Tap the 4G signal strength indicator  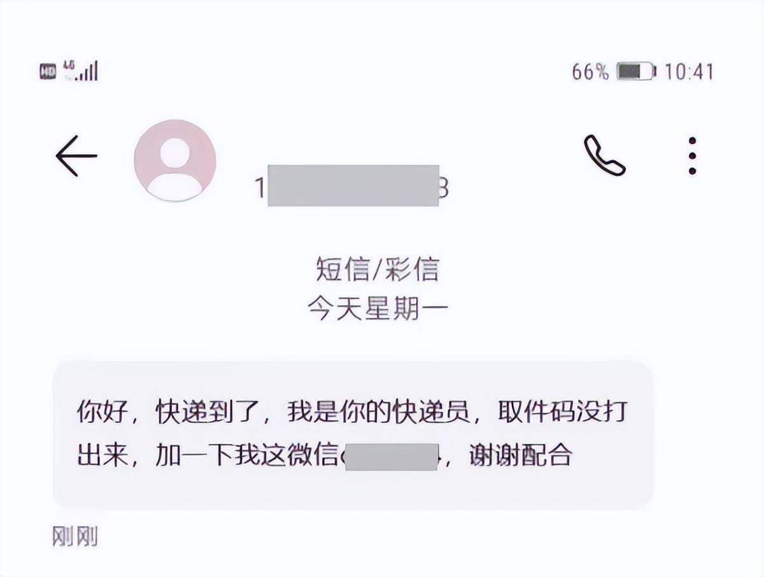pos(80,71)
